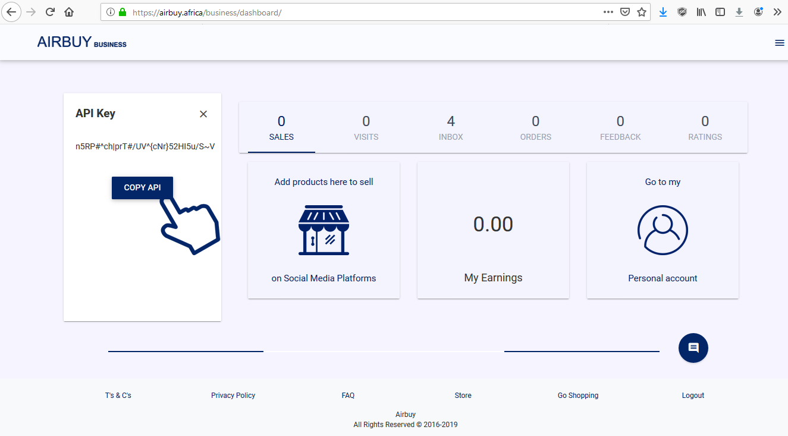Open the chat message floating button

tap(693, 348)
